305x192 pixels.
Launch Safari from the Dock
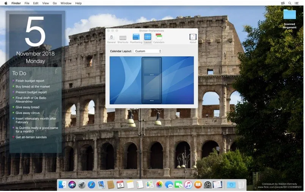coord(91,185)
